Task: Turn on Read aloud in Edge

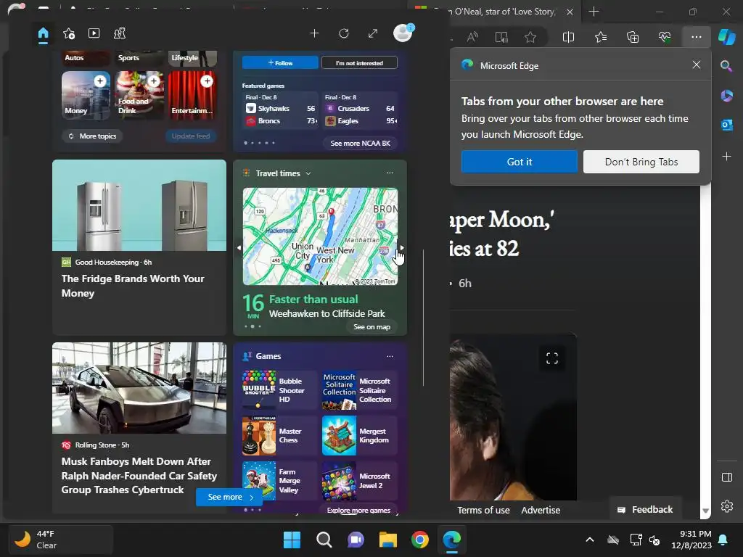Action: point(472,37)
